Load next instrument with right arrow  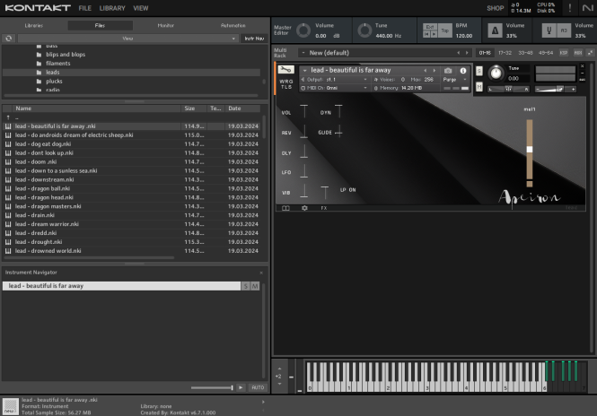tap(434, 70)
